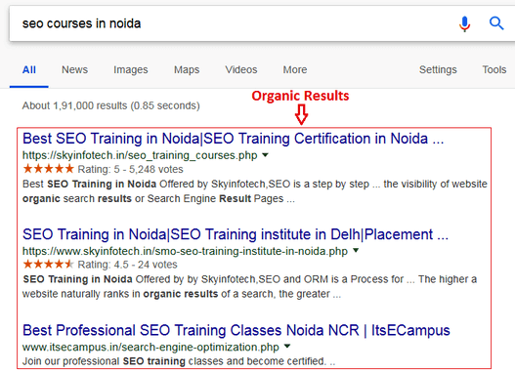Click the five-star rating of first result

[49, 169]
